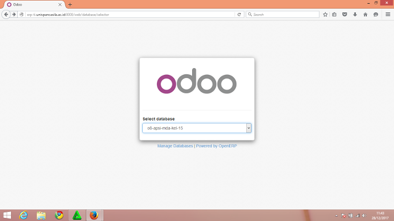Open the chat smiley toolbar icon
Viewport: 394px width, 221px height.
pos(376,15)
